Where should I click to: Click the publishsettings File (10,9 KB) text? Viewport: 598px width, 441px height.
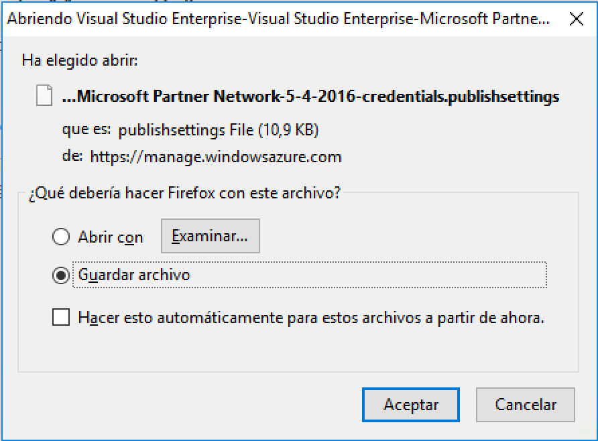[x=218, y=130]
